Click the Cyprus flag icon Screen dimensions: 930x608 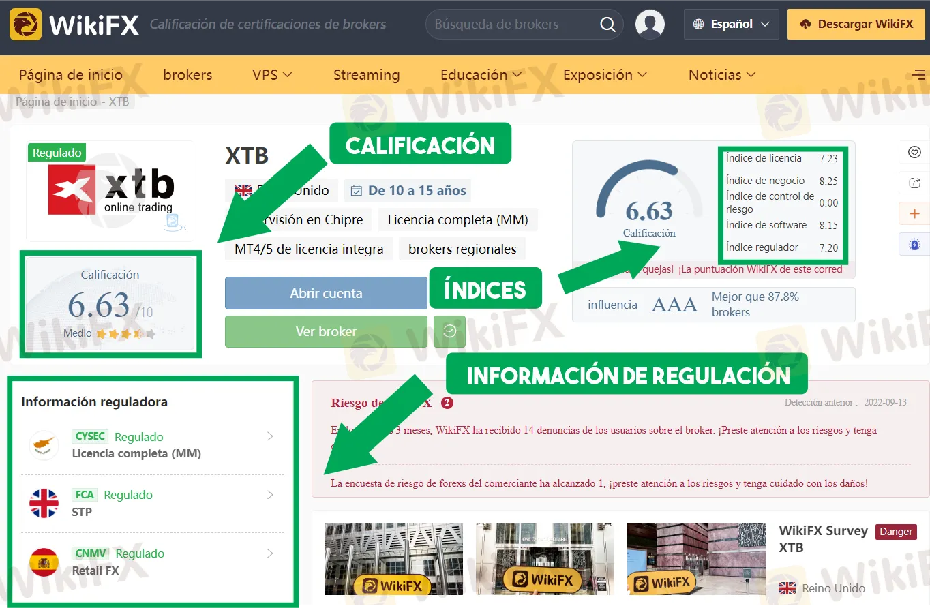pos(44,445)
